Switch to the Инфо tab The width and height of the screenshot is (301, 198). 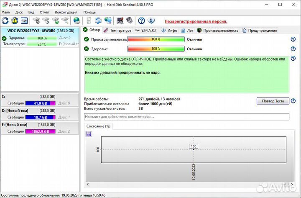[169, 31]
